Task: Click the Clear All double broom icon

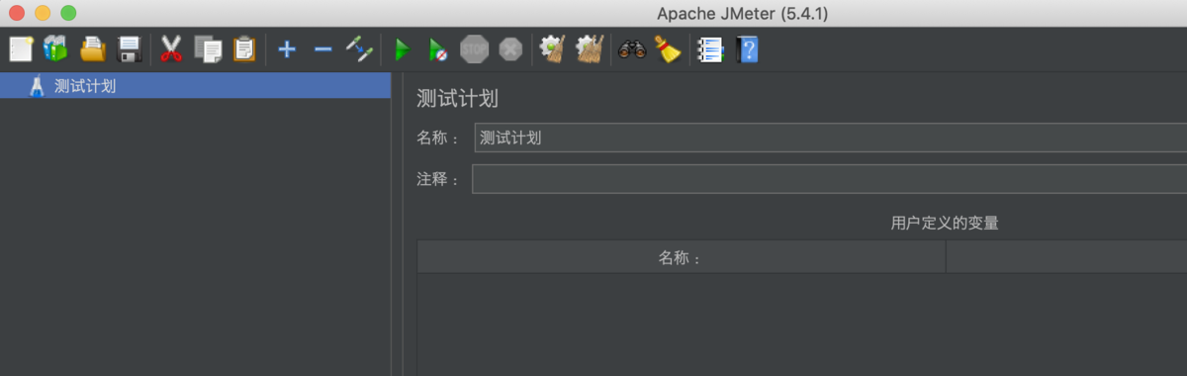Action: [590, 48]
